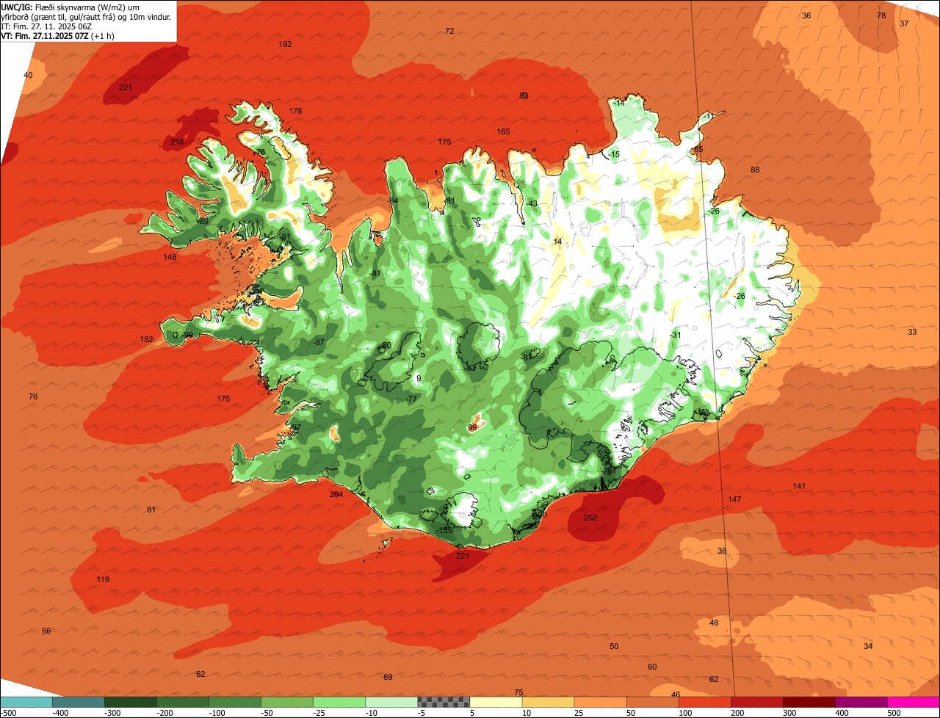
Task: Click the map value '34'
Action: tap(868, 646)
